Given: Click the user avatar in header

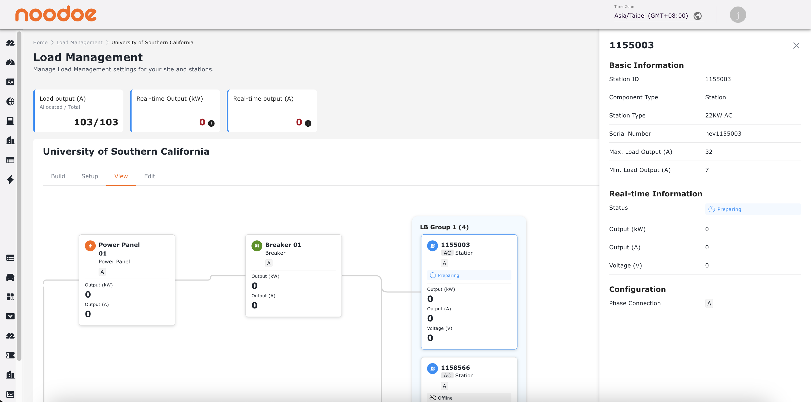Looking at the screenshot, I should [x=738, y=15].
